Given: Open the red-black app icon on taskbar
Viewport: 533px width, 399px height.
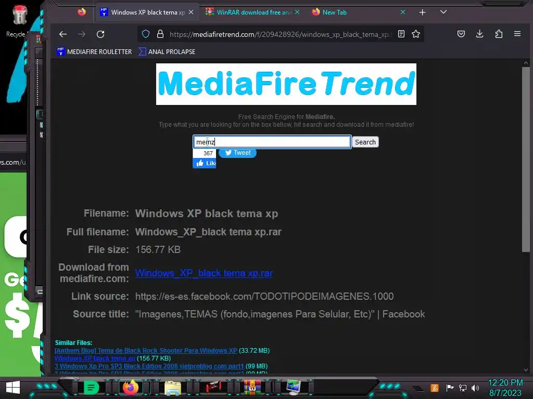Looking at the screenshot, I should [x=213, y=388].
